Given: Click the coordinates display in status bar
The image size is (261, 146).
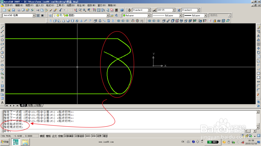Looking at the screenshot, I should (20, 136).
